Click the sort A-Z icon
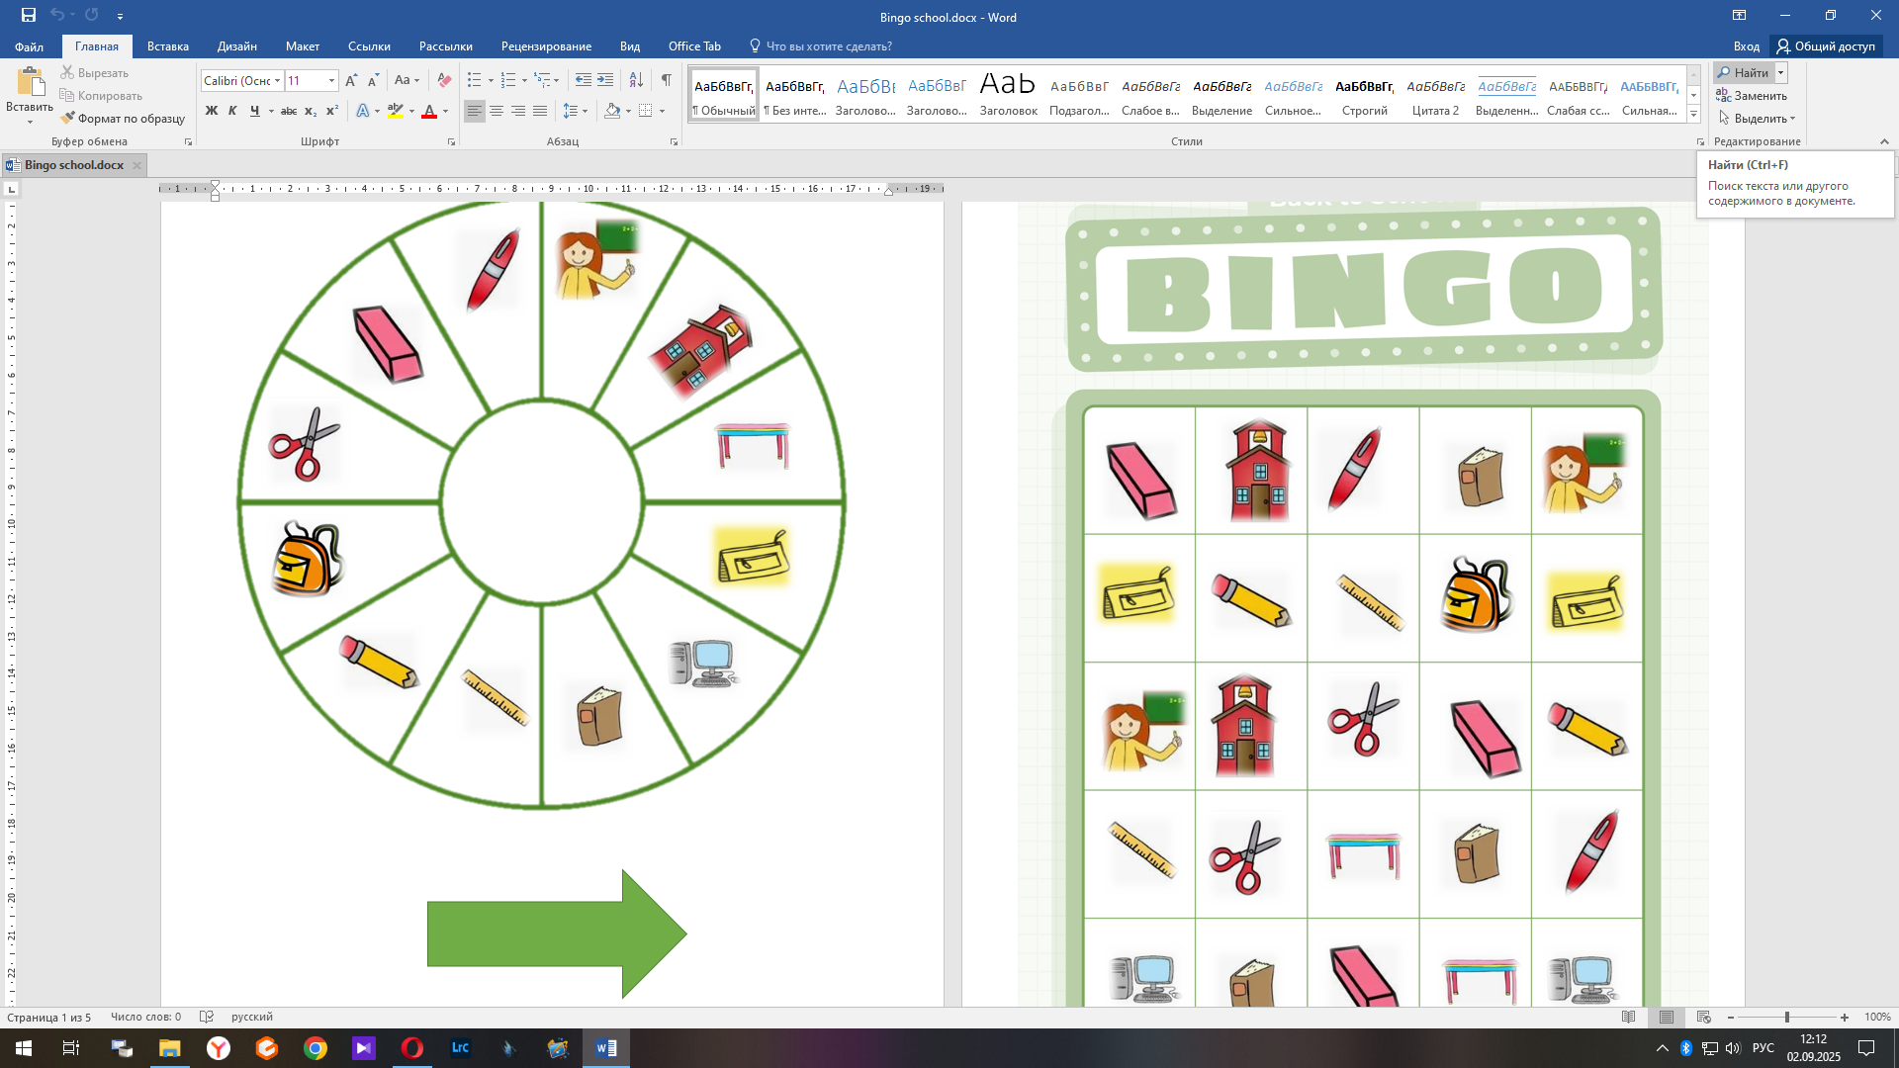The width and height of the screenshot is (1899, 1068). click(x=636, y=80)
